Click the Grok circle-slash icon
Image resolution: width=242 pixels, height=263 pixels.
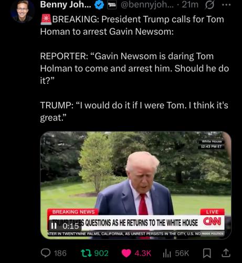tap(209, 5)
